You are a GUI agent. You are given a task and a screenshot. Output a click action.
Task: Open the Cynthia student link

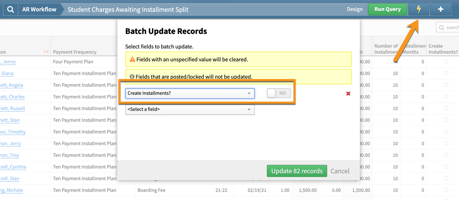[x=13, y=167]
